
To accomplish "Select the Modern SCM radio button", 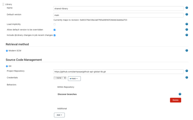I will click(7, 51).
